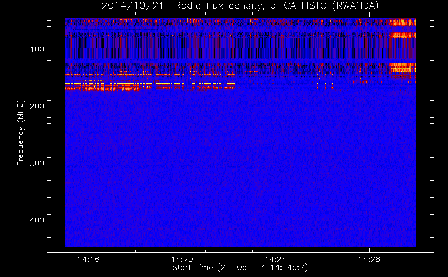Screen dimensions: 448x277
Task: Click the '300' frequency tick label
Action: coord(37,163)
